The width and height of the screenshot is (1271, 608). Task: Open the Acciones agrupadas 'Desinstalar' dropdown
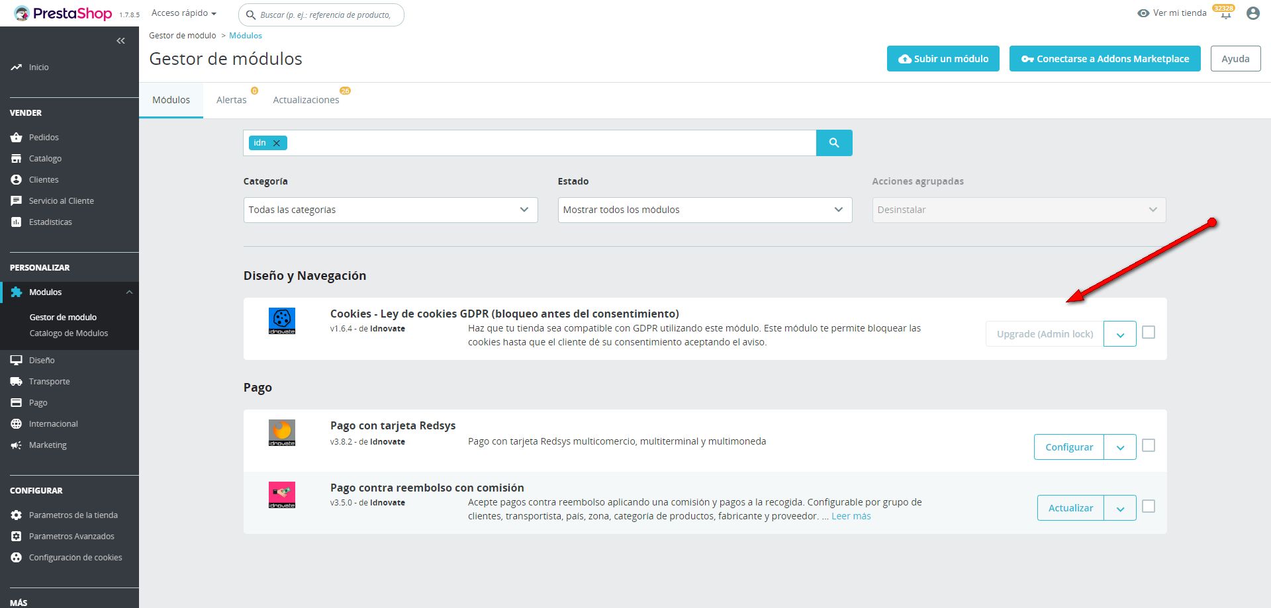(1019, 210)
